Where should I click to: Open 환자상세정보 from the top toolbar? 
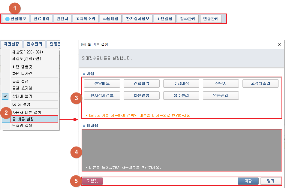(x=138, y=19)
